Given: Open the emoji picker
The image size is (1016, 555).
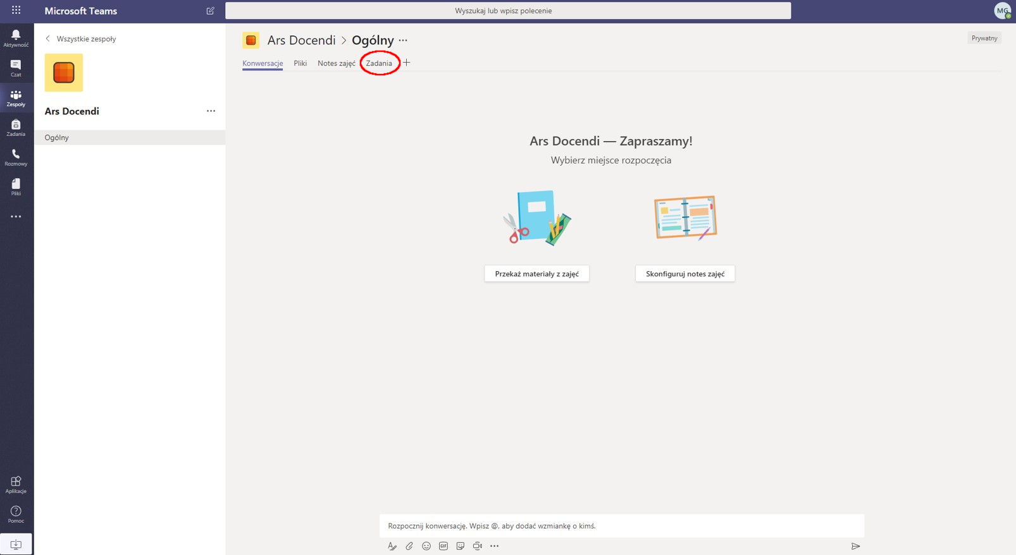Looking at the screenshot, I should [x=426, y=546].
